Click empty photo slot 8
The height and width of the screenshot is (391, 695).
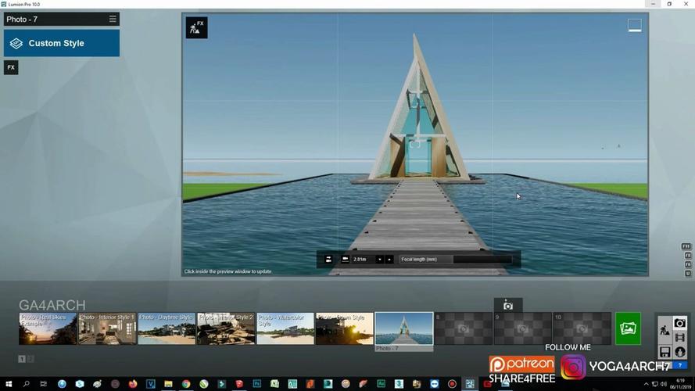click(x=464, y=328)
